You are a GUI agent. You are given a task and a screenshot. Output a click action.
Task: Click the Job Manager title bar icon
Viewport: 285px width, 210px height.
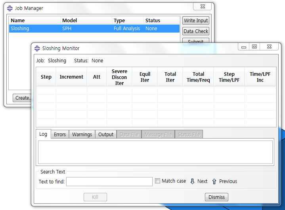(x=10, y=8)
